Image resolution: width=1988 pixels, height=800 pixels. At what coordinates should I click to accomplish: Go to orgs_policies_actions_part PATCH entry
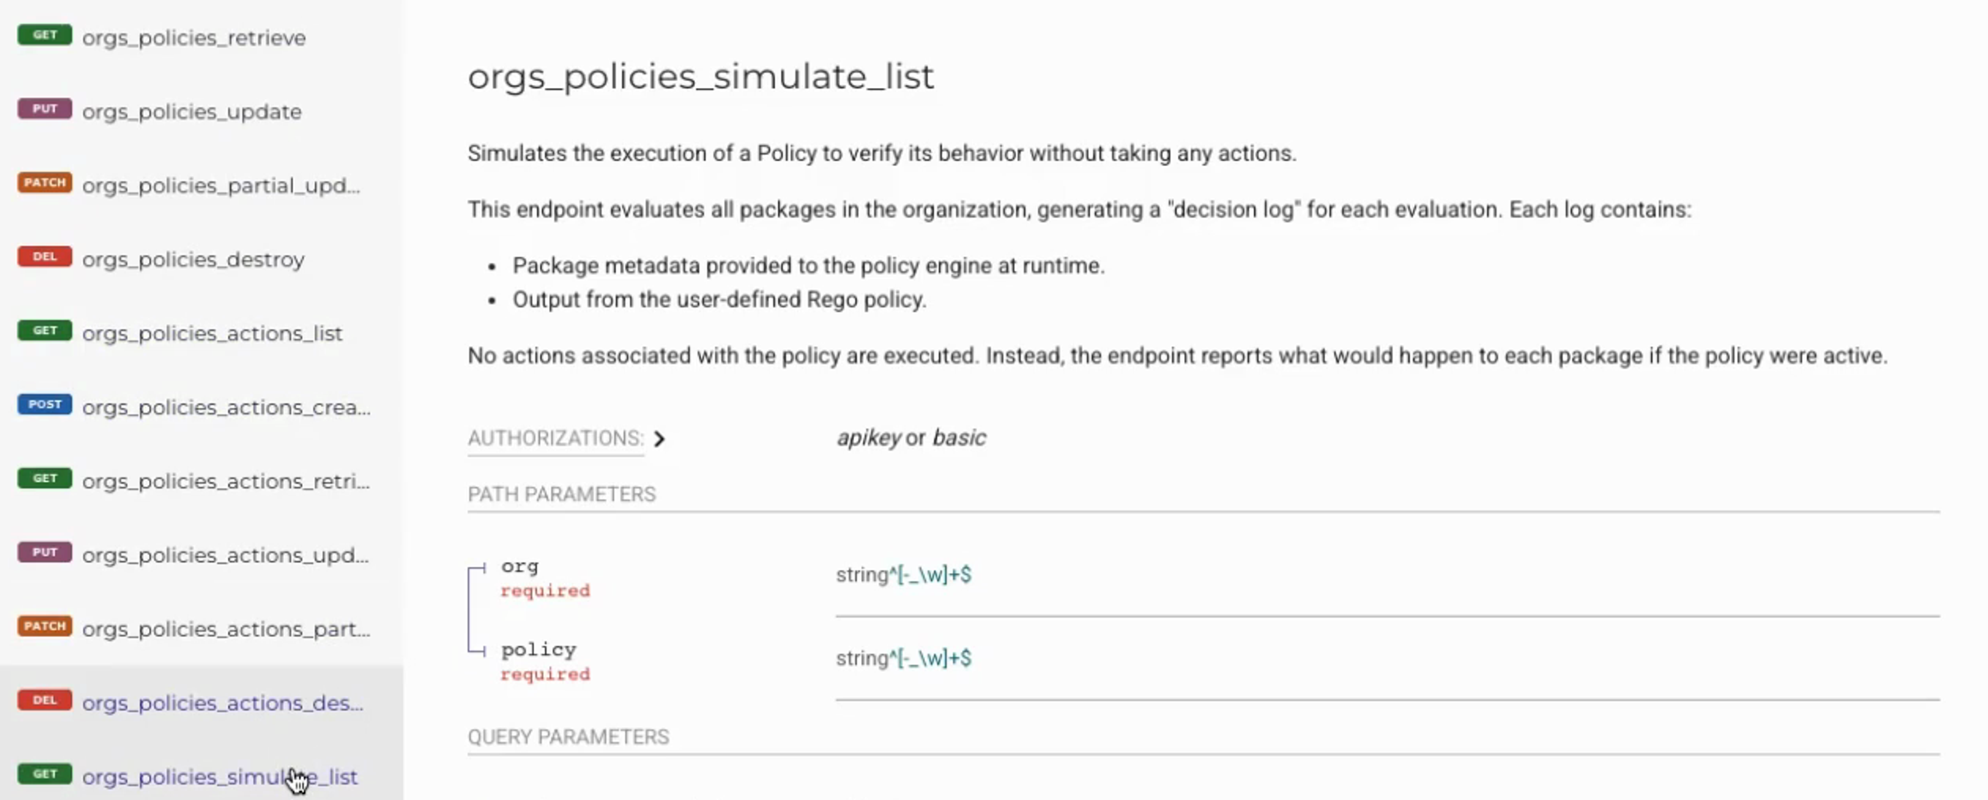pos(225,630)
